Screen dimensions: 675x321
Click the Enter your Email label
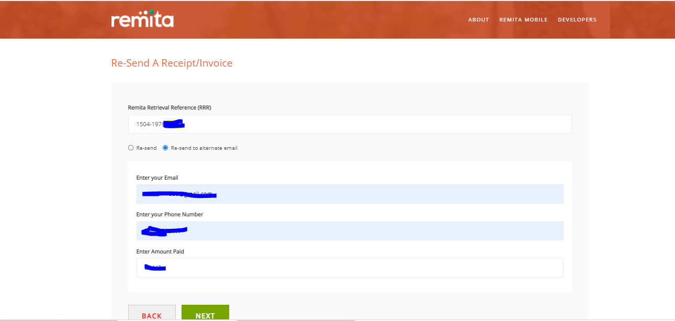(x=157, y=178)
